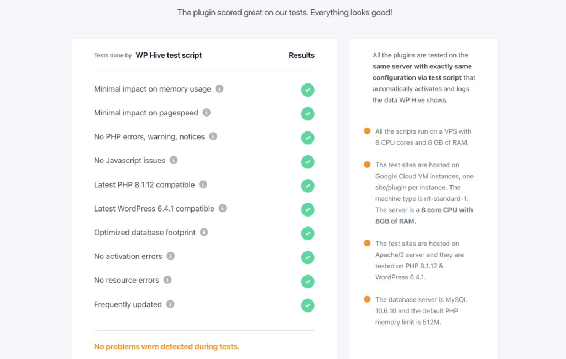Click the green checkmark for memory usage test
Screen dimensions: 566x359
click(308, 89)
